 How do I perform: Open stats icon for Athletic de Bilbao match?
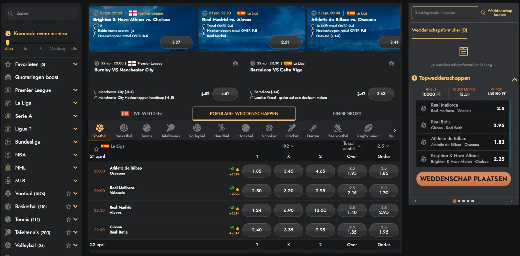(231, 168)
